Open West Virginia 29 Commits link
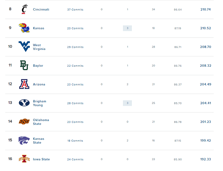223x171 pixels. [x=75, y=47]
